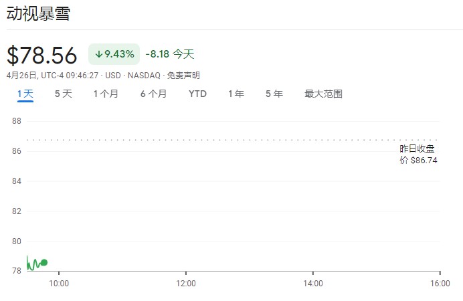Click the 78 price axis label
The width and height of the screenshot is (463, 301).
(17, 271)
